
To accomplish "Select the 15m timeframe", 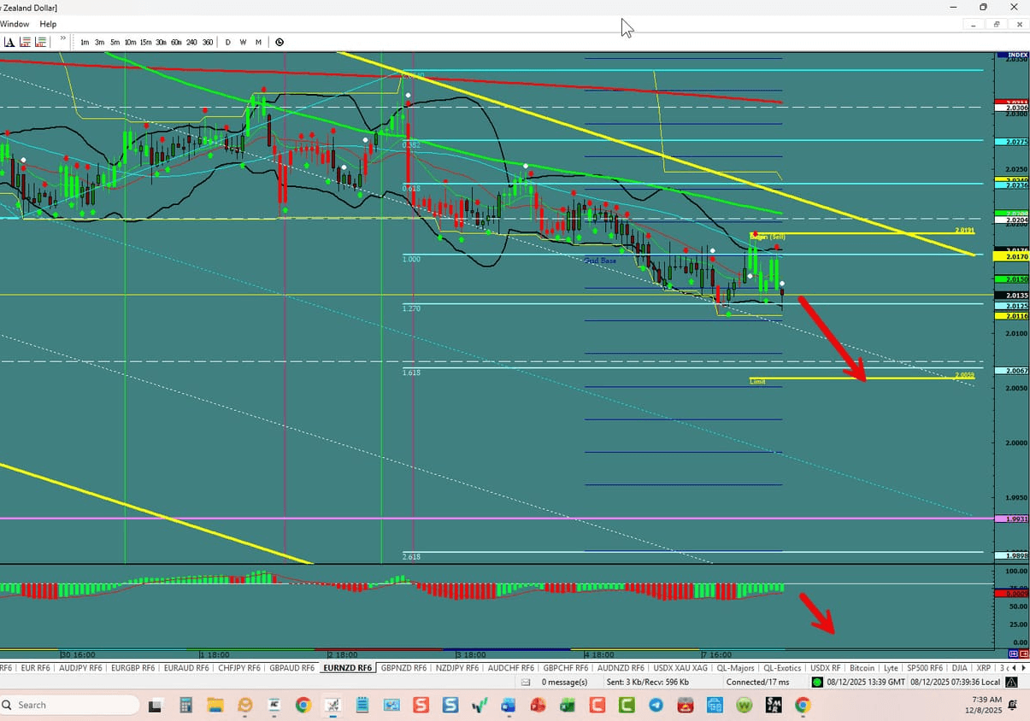I will tap(145, 41).
